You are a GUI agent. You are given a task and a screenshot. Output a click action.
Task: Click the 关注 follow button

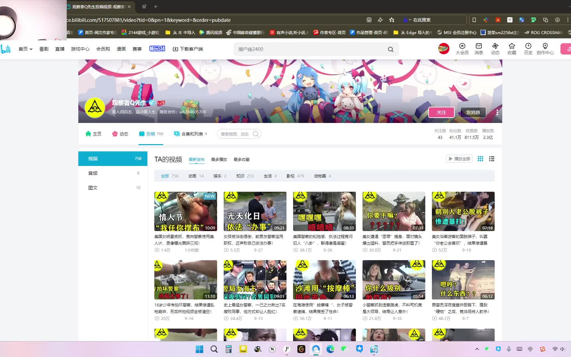point(441,112)
